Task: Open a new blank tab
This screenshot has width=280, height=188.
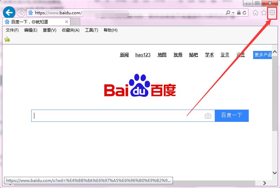Action: tap(75, 22)
